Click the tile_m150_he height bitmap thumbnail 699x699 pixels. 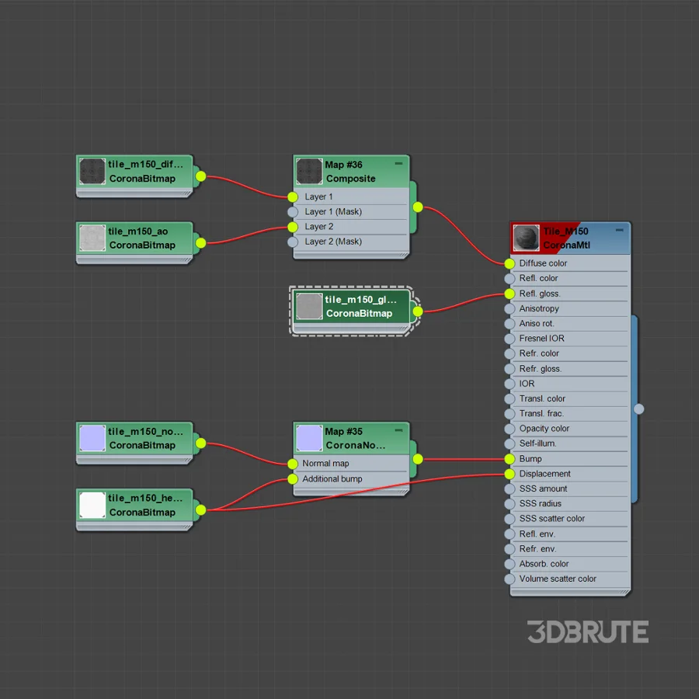pyautogui.click(x=92, y=505)
